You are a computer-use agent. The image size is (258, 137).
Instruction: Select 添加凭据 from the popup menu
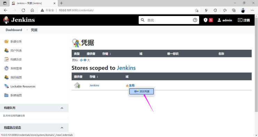coord(142,91)
